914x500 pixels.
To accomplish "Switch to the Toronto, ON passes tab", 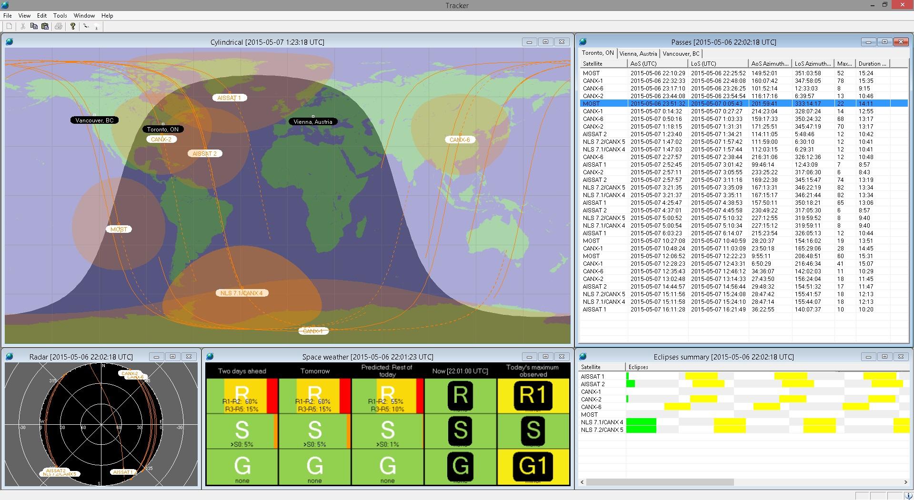I will (x=598, y=53).
